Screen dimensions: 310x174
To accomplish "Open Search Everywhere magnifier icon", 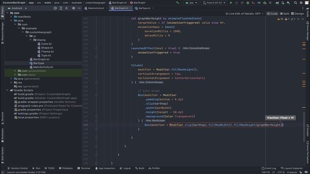I will [295, 3].
